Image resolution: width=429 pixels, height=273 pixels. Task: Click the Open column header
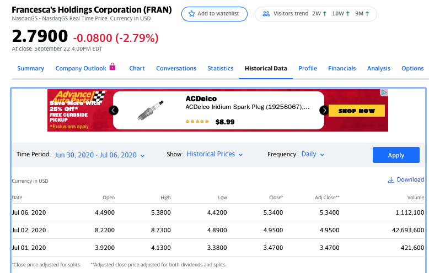109,198
